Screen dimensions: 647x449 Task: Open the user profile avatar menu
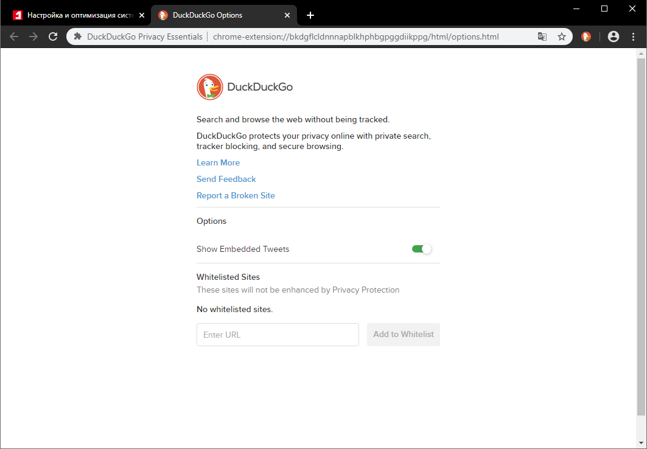pos(614,37)
